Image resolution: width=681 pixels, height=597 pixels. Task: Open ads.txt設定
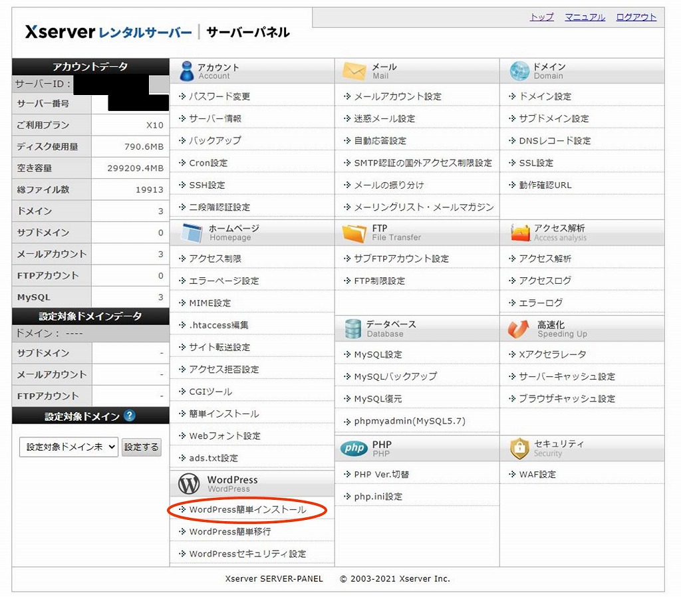(x=213, y=458)
